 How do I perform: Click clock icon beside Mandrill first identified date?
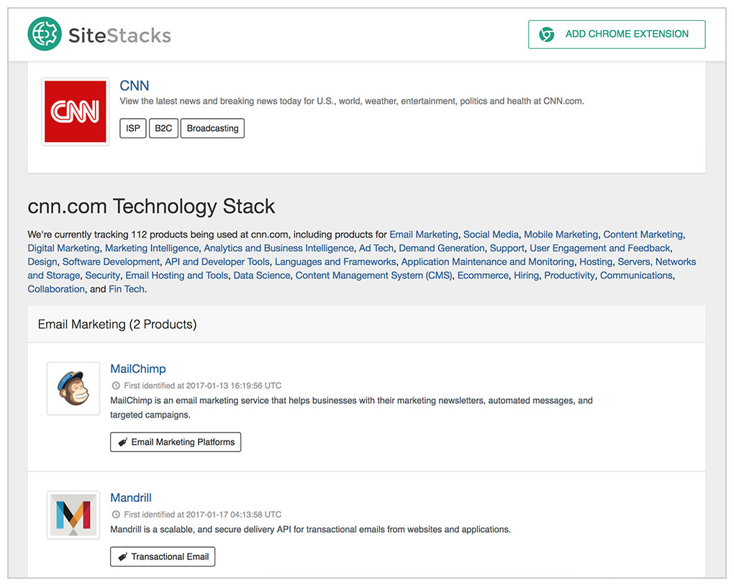(x=116, y=514)
